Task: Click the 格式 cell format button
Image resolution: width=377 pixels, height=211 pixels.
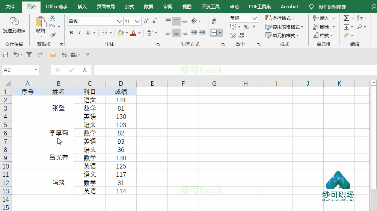Action: coord(323,35)
